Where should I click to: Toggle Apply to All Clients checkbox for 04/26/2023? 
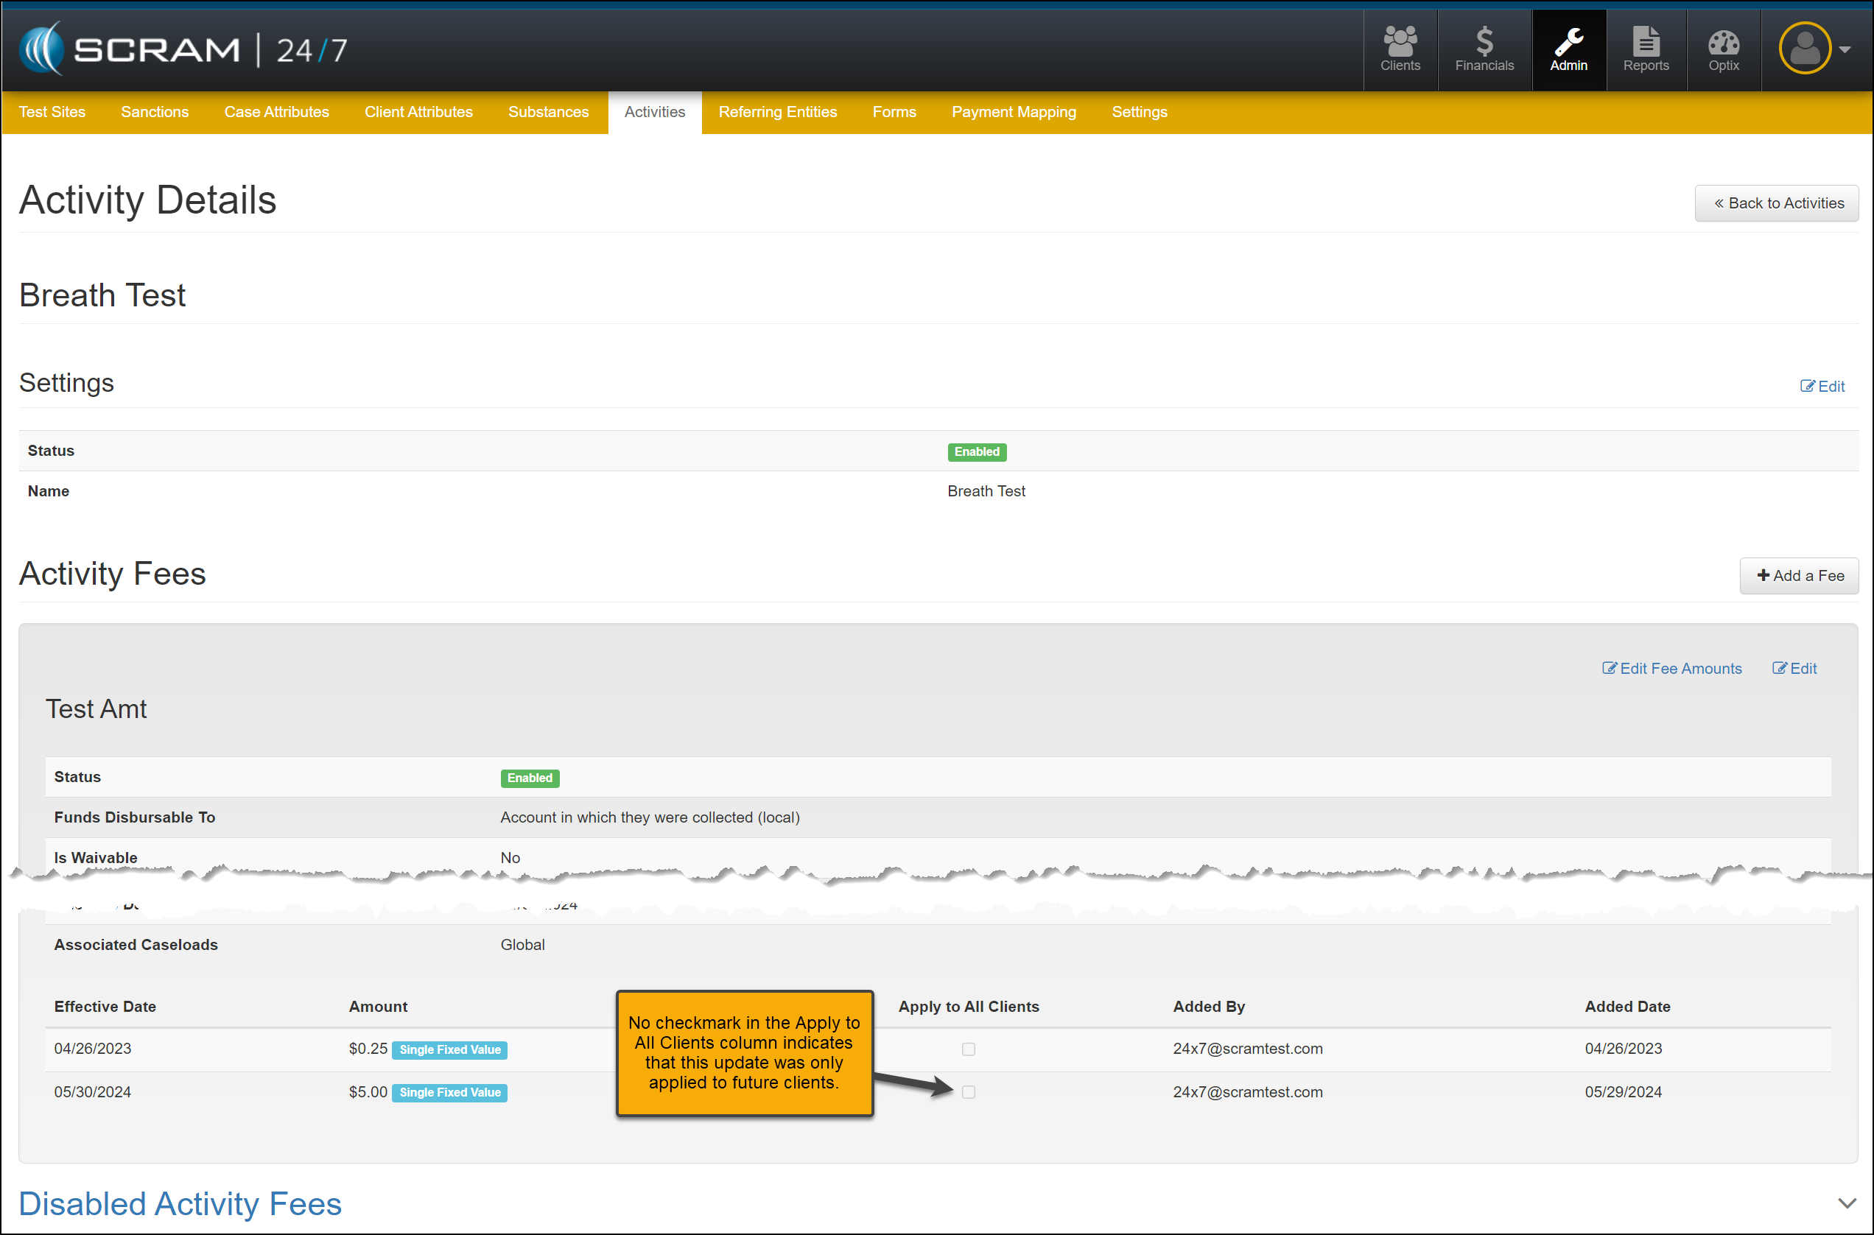(x=968, y=1049)
